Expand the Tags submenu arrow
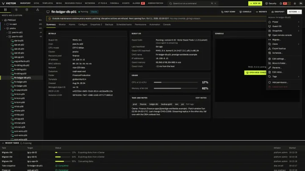Screen dimensions: 305x171 299,76
